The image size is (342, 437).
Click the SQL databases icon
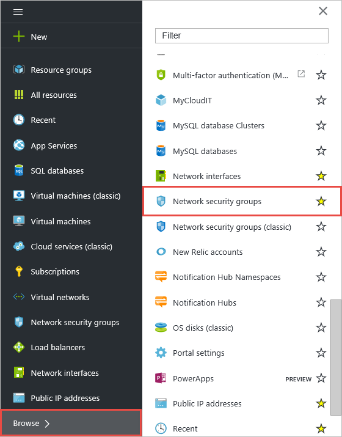[19, 171]
